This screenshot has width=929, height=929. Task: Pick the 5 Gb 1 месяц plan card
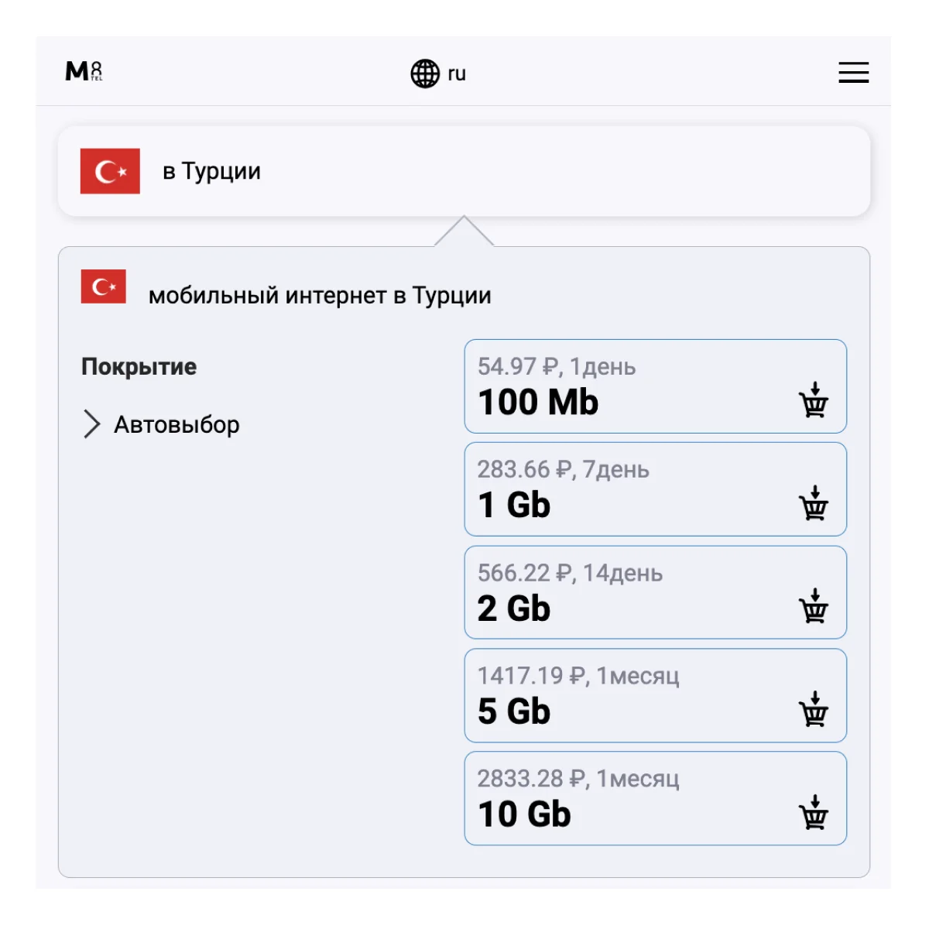619,695
